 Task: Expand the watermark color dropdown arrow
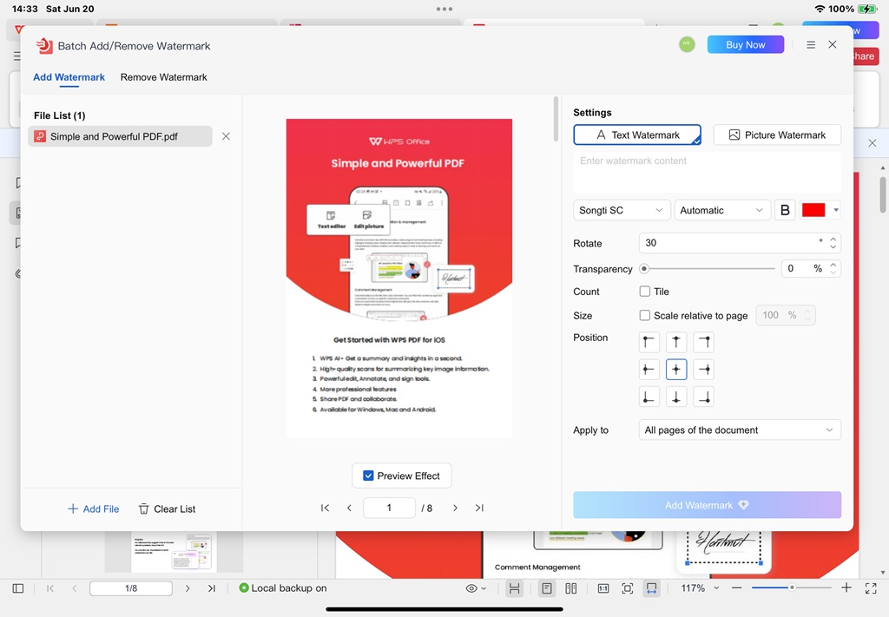pyautogui.click(x=836, y=210)
